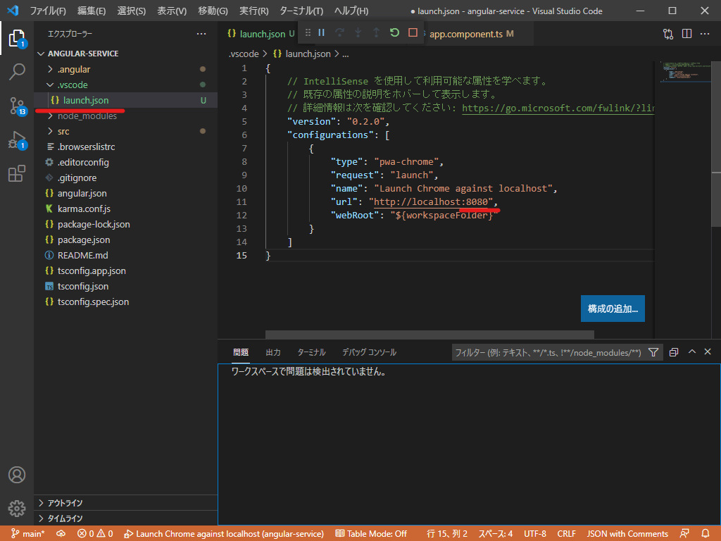This screenshot has height=541, width=721.
Task: Open angular.json in explorer
Action: (82, 193)
